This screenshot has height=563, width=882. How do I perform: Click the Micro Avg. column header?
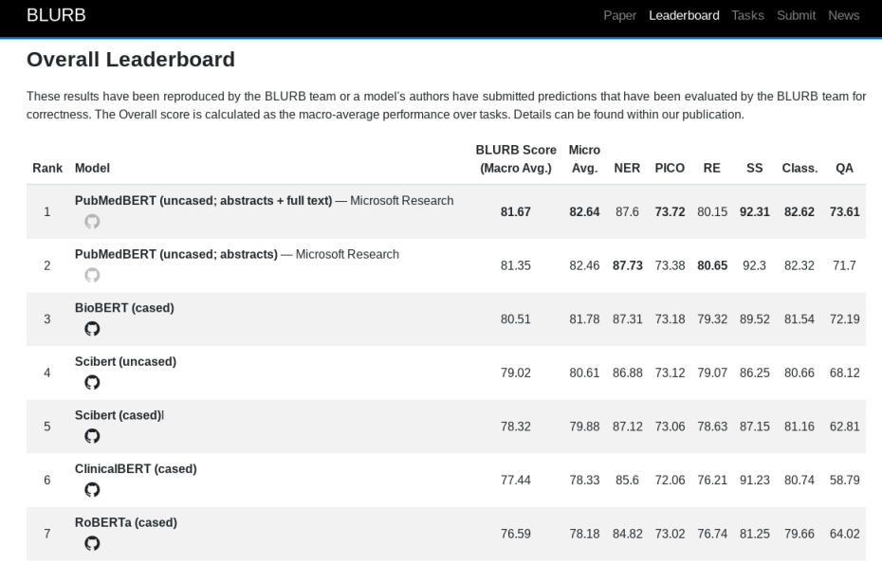pyautogui.click(x=584, y=159)
